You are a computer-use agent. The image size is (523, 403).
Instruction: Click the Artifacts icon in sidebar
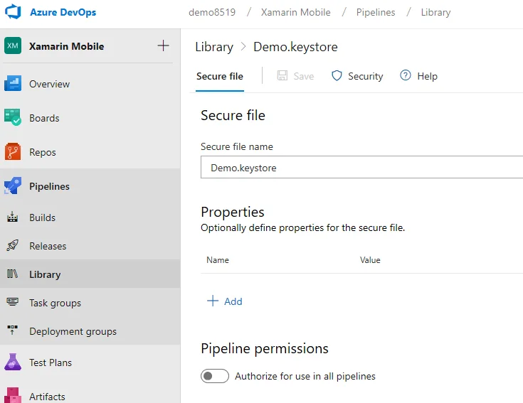[x=13, y=395]
